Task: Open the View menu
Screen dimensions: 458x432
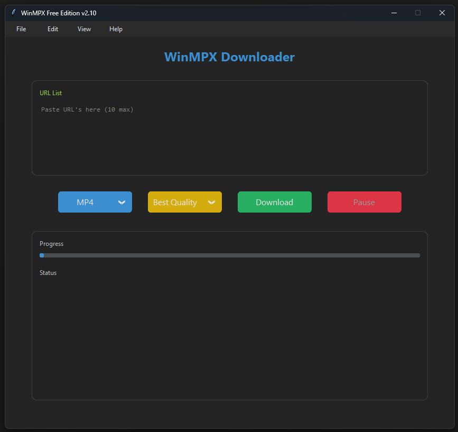Action: [x=83, y=29]
